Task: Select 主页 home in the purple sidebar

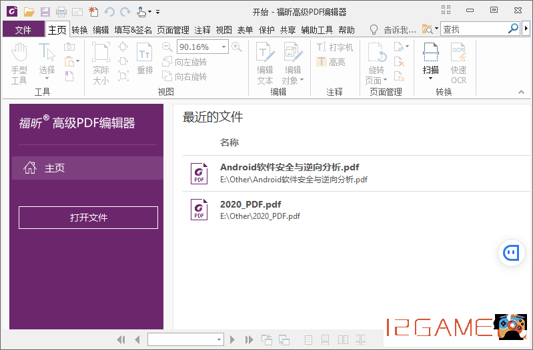Action: point(87,168)
